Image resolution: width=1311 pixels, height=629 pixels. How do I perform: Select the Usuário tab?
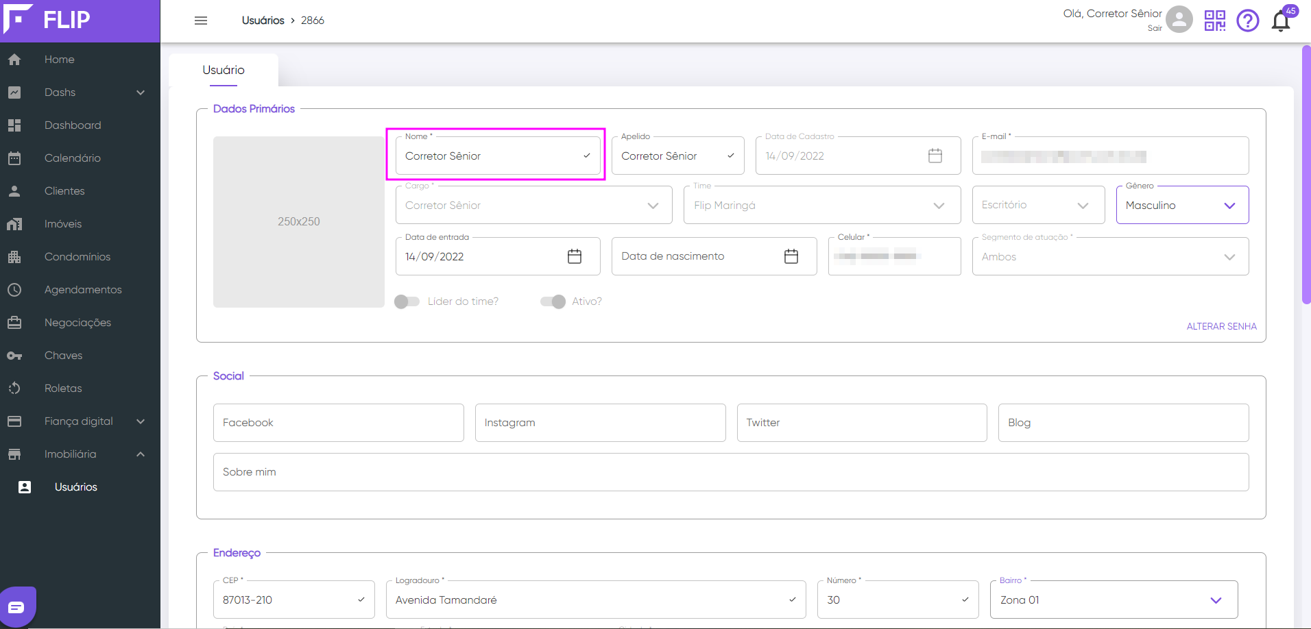(224, 71)
